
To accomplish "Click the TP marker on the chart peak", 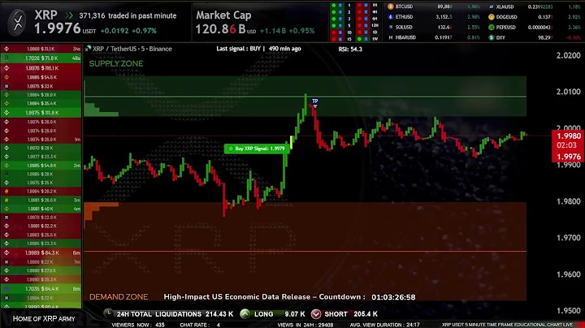I will [x=315, y=102].
